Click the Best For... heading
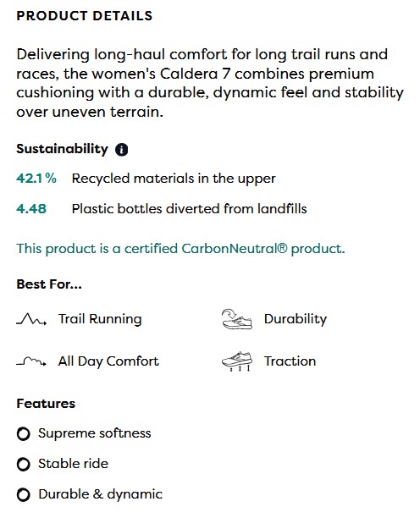 click(x=49, y=284)
